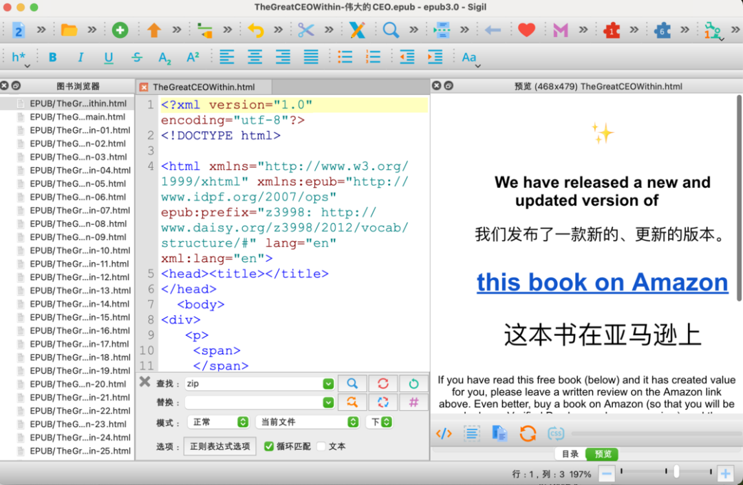Screen dimensions: 743x485
Task: Click the back arrow toolbar icon
Action: click(x=493, y=30)
